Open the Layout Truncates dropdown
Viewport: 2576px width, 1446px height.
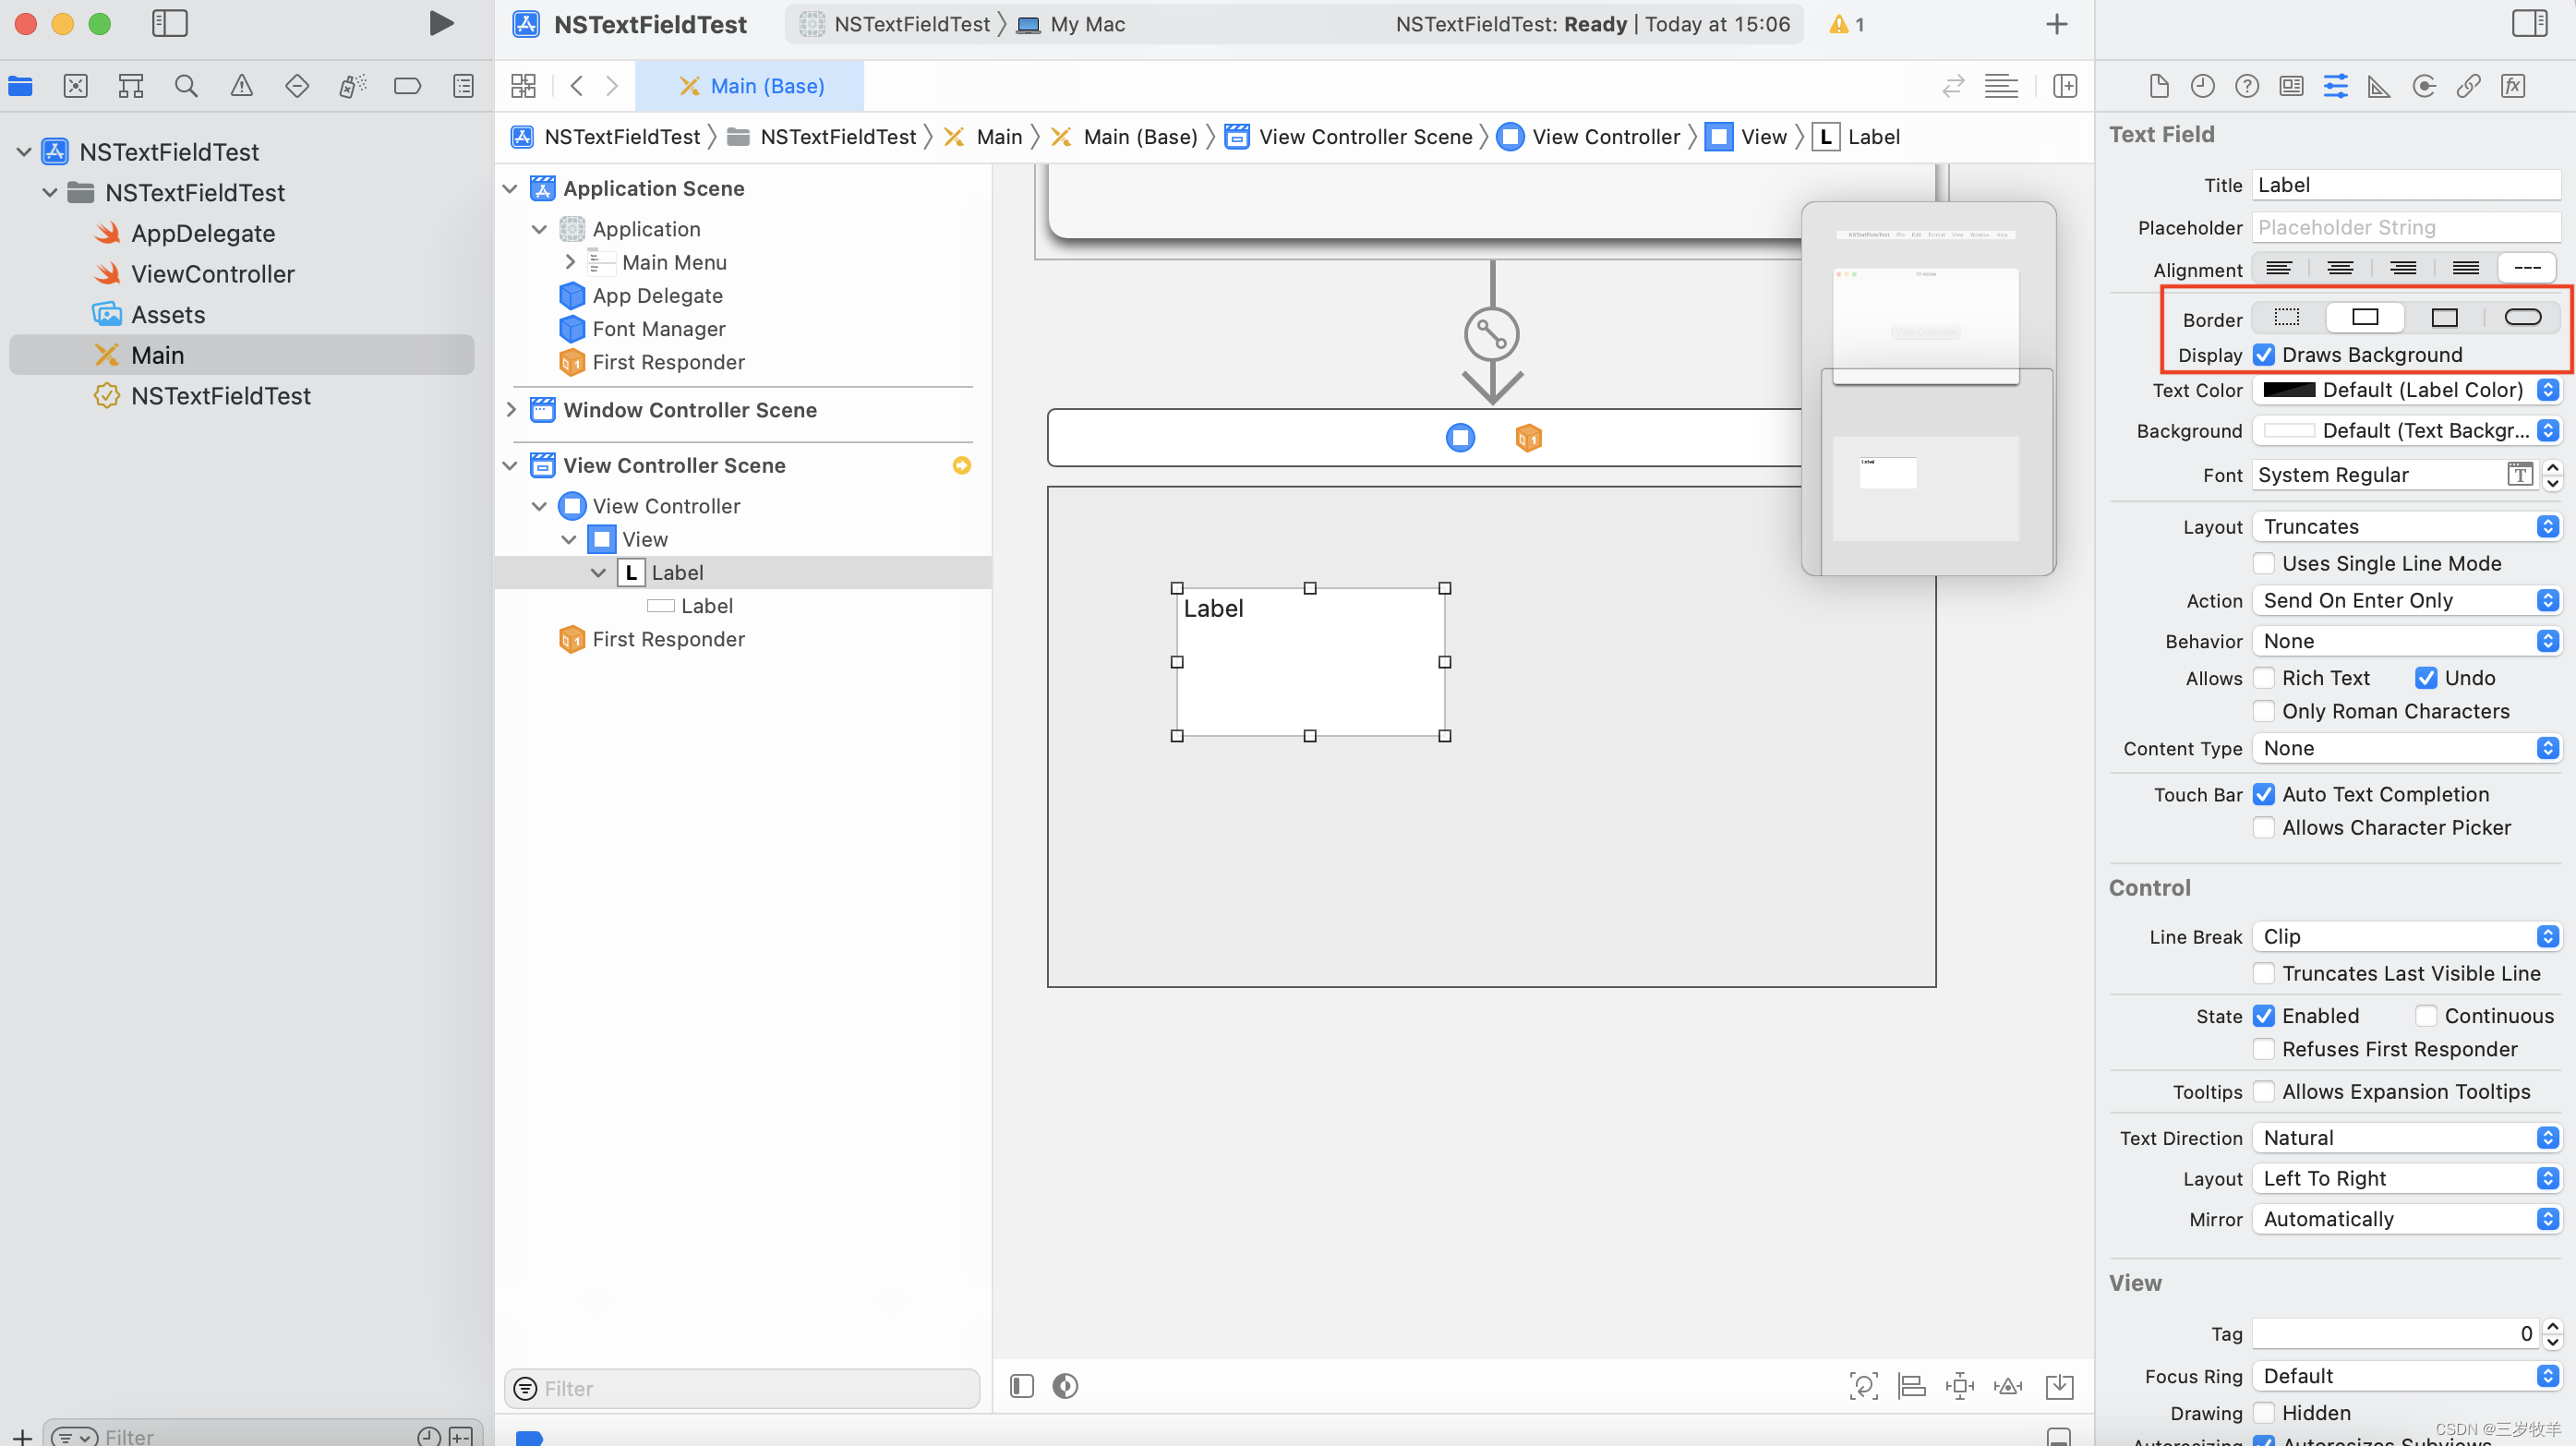pyautogui.click(x=2406, y=526)
